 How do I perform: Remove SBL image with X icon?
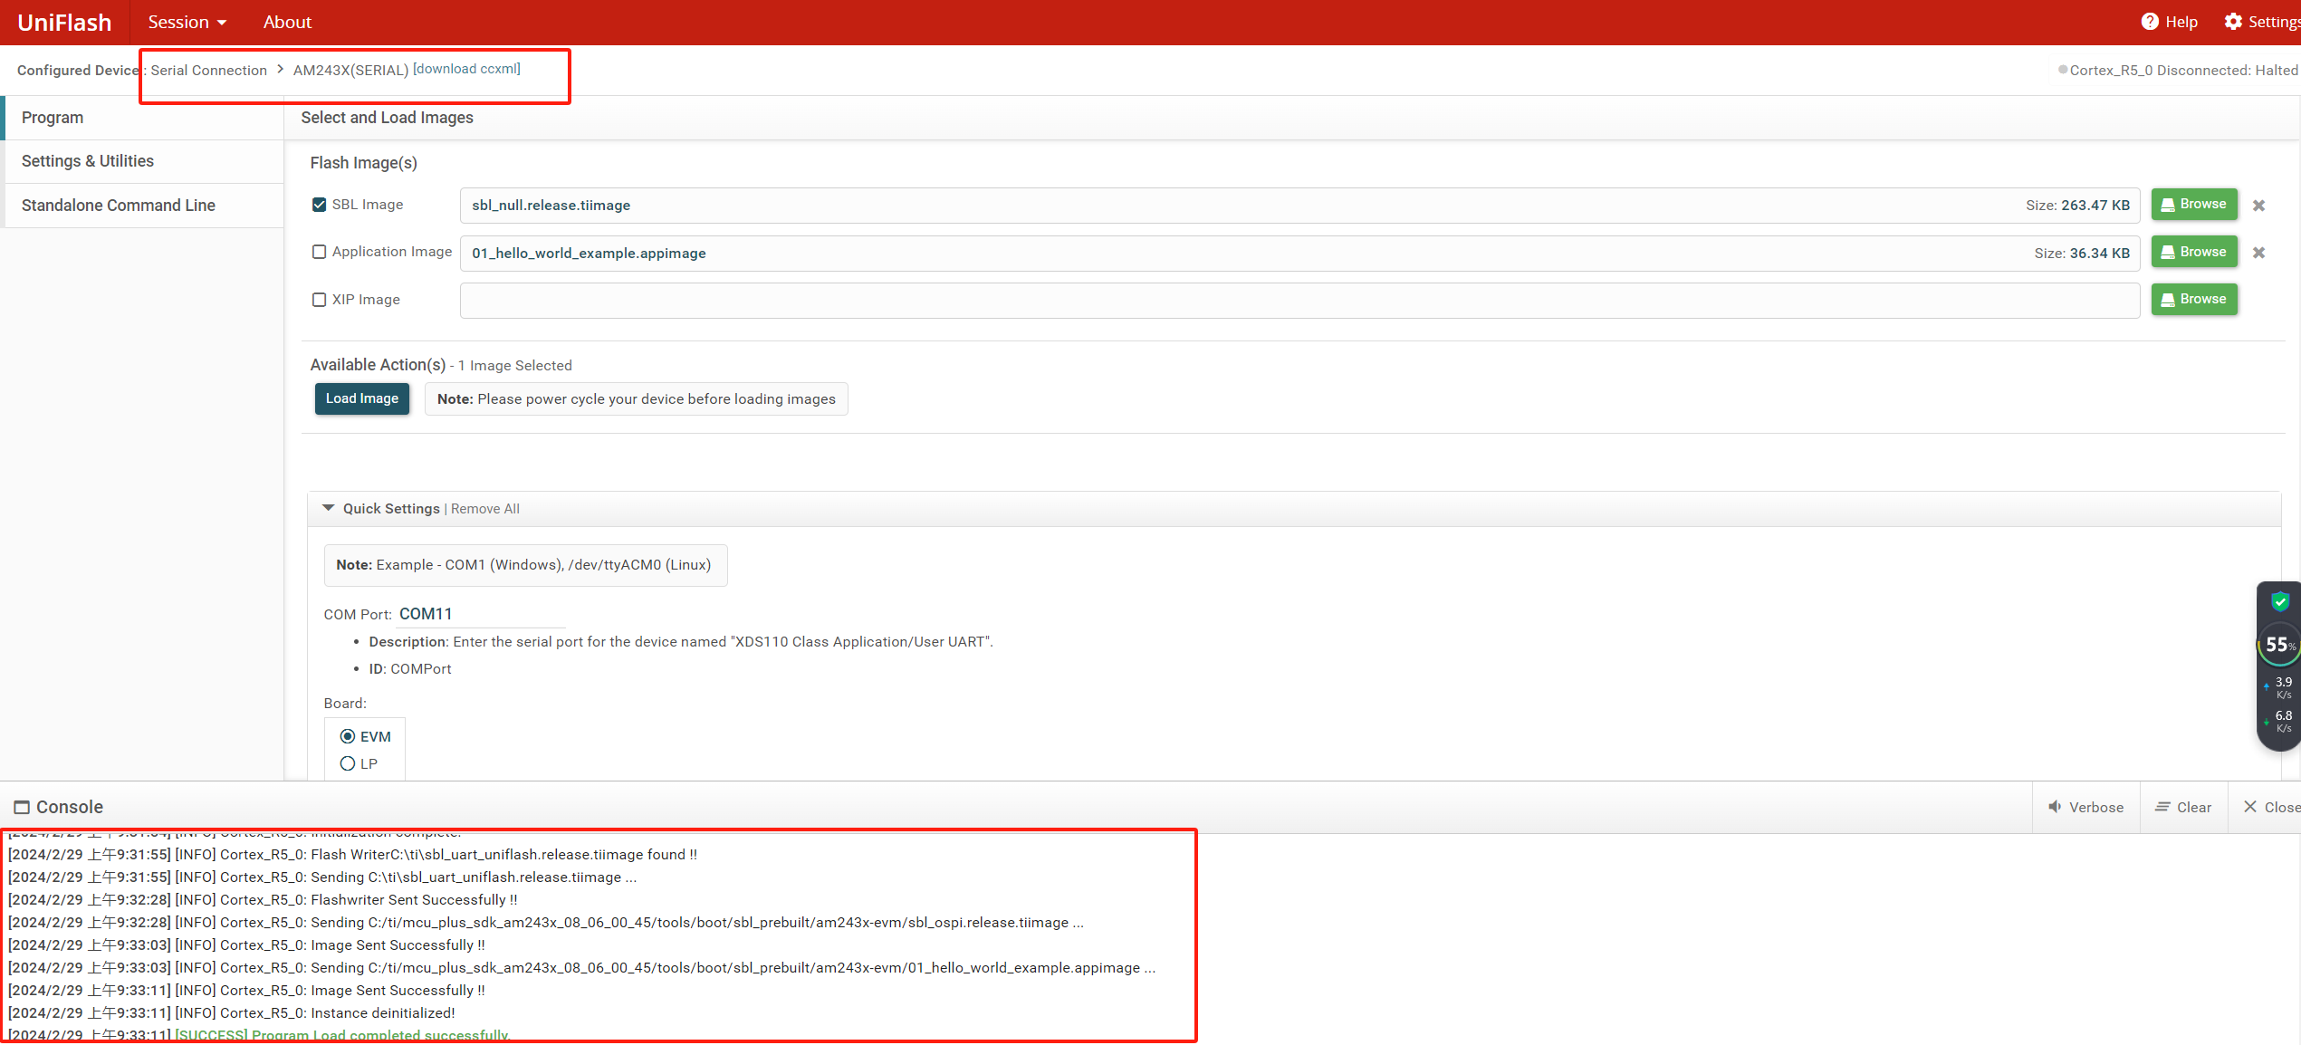(2258, 206)
